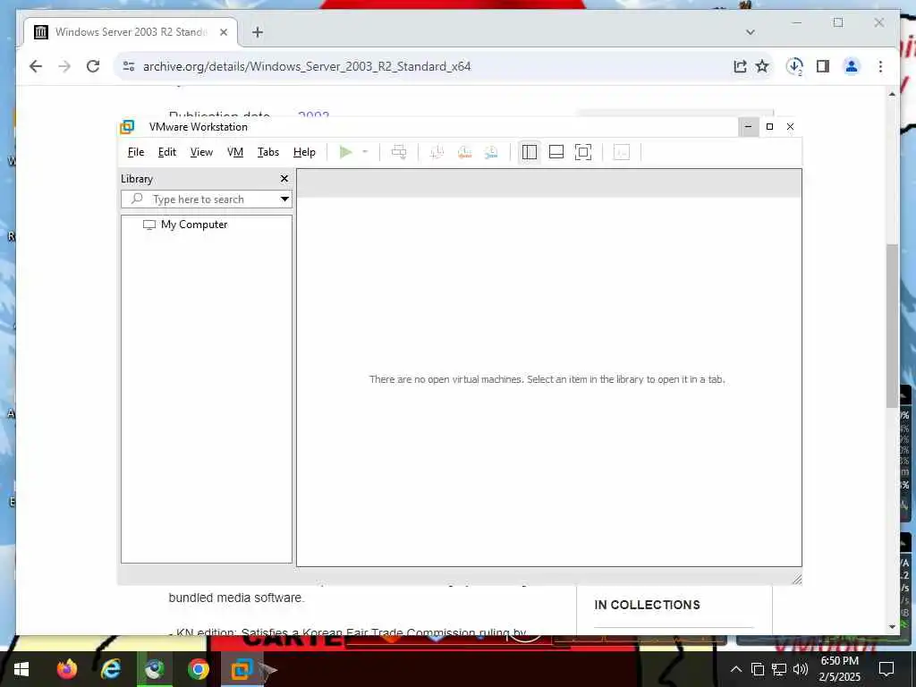Click the VMware Workstation title bar logo
916x687 pixels.
click(x=127, y=127)
